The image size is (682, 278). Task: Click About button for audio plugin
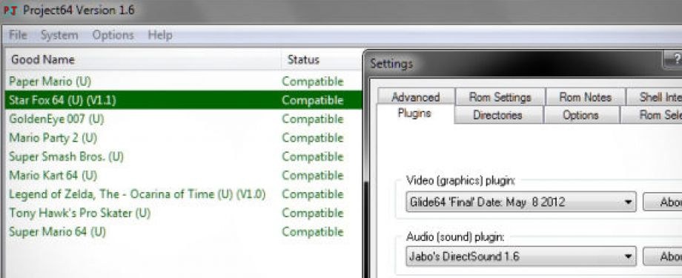663,257
